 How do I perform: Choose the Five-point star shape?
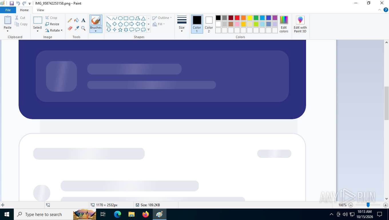(120, 30)
